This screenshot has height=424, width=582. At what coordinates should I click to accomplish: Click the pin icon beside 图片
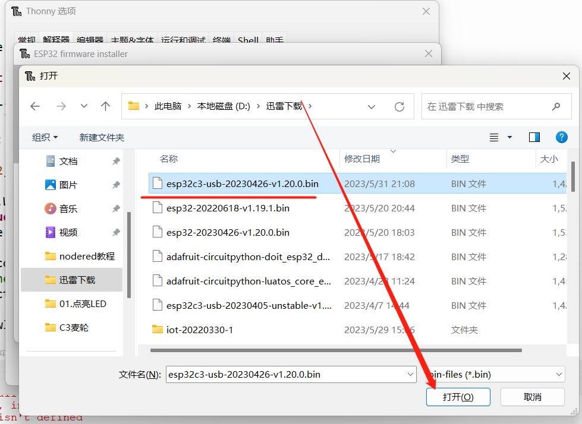(116, 185)
